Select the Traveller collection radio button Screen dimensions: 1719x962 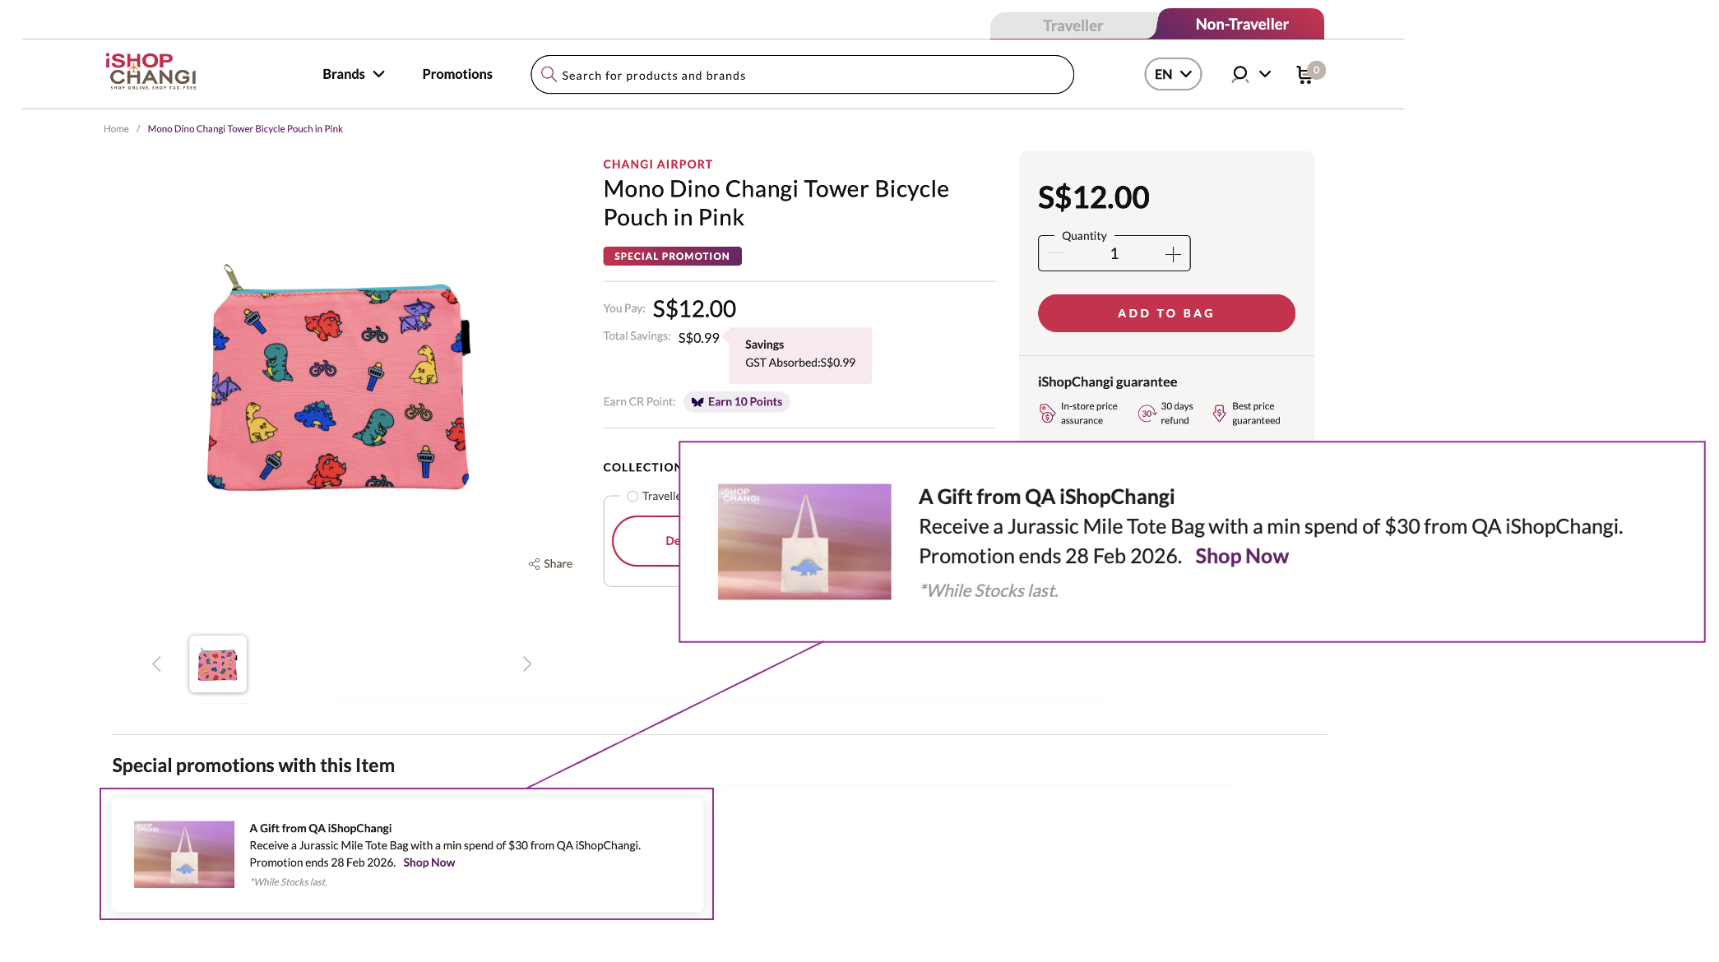coord(632,497)
